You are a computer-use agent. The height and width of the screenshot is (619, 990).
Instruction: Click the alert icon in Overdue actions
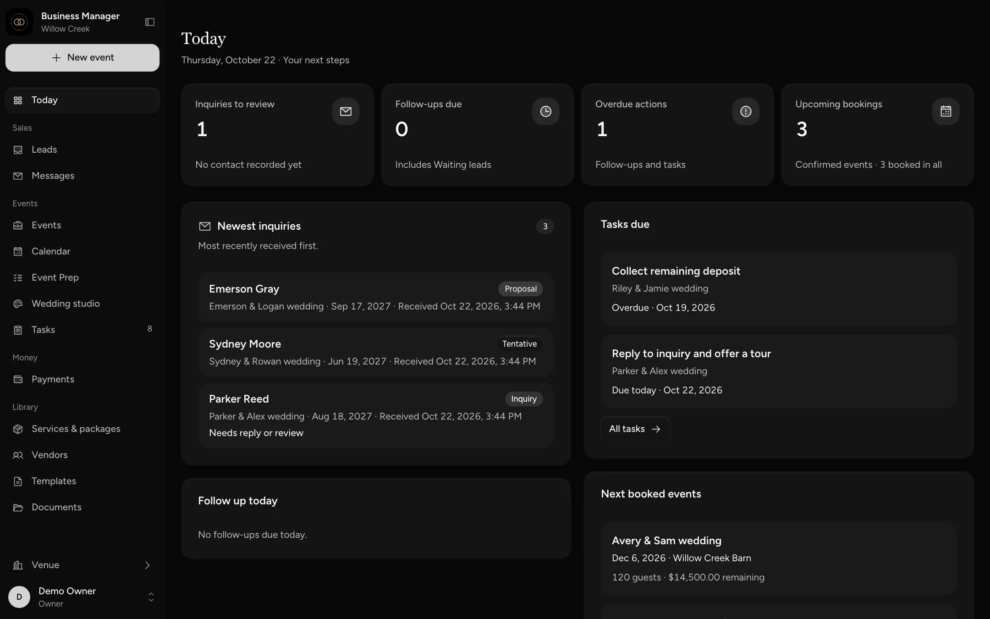coord(746,111)
